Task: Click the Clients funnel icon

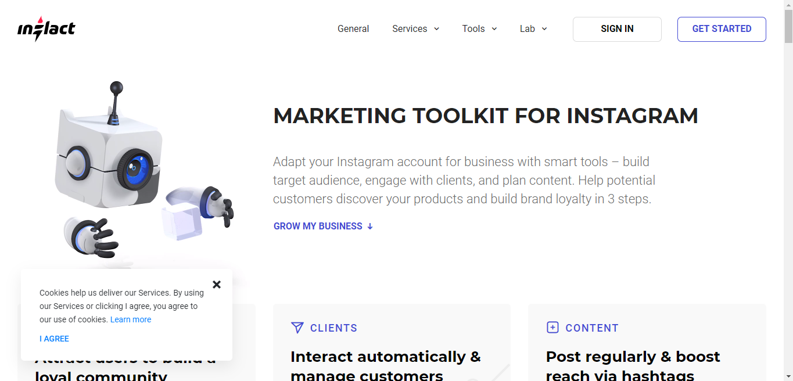Action: tap(297, 328)
